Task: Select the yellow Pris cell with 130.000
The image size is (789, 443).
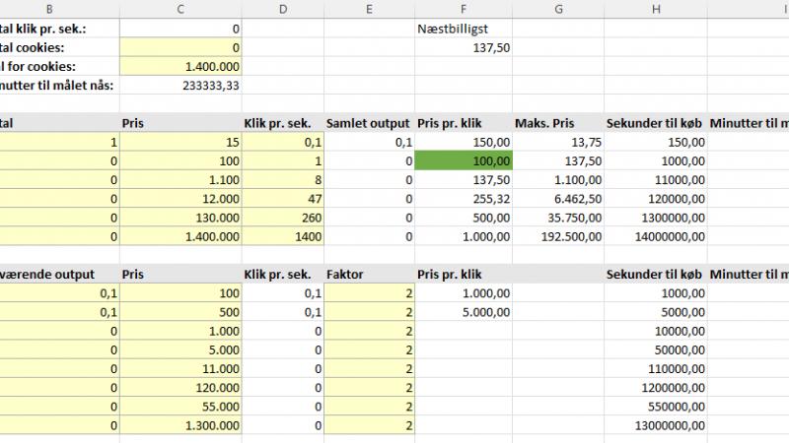Action: 179,218
